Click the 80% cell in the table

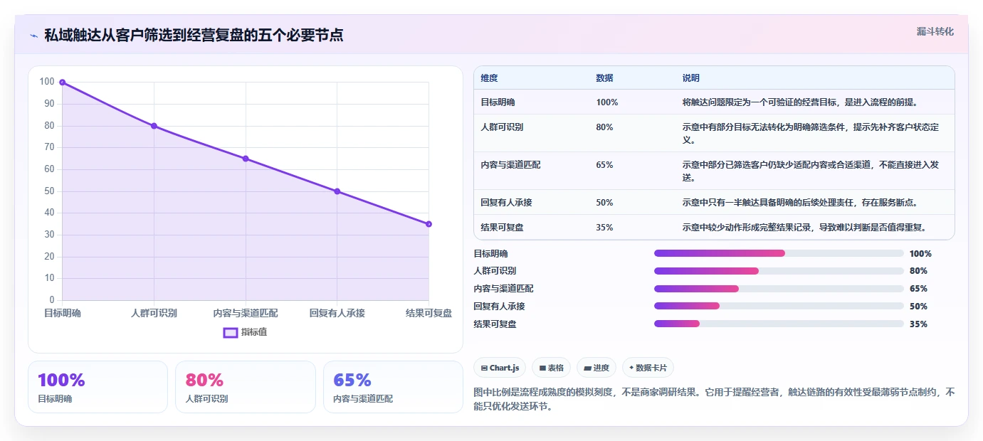click(604, 127)
